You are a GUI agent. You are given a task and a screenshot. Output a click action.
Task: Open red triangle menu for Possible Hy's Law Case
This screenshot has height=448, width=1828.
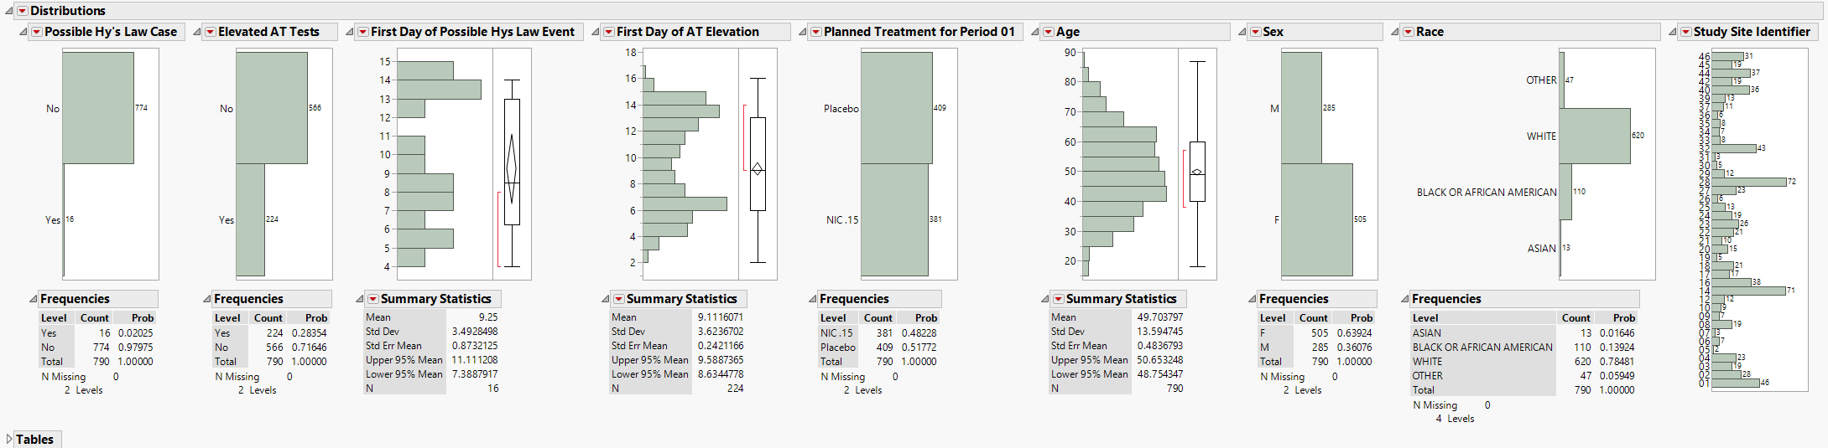coord(37,32)
